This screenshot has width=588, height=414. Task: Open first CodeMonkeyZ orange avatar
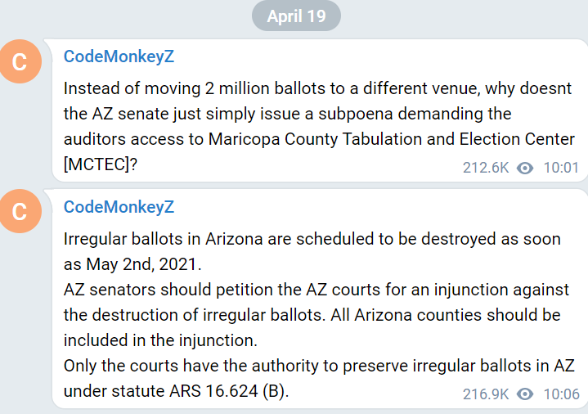click(20, 61)
